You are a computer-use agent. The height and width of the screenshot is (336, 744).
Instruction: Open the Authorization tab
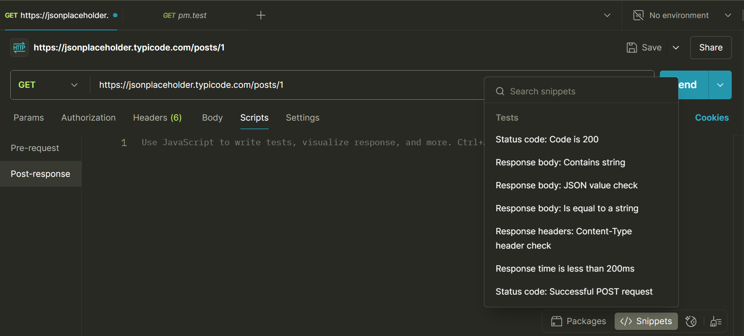[x=88, y=118]
